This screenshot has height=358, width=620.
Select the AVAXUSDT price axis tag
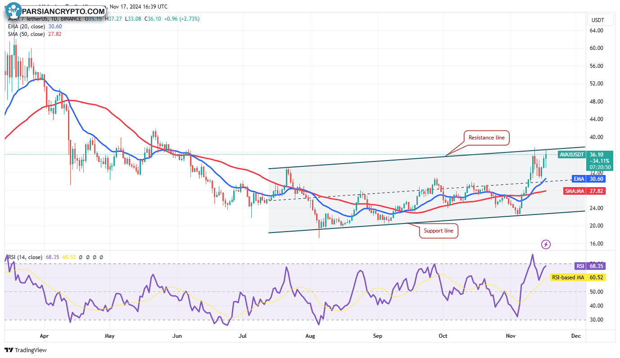572,154
